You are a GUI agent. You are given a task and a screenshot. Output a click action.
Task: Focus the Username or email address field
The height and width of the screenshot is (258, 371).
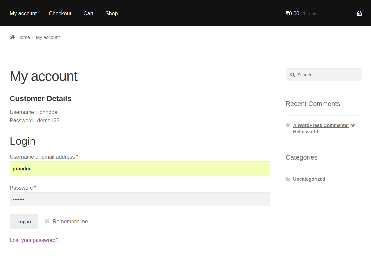pyautogui.click(x=140, y=169)
